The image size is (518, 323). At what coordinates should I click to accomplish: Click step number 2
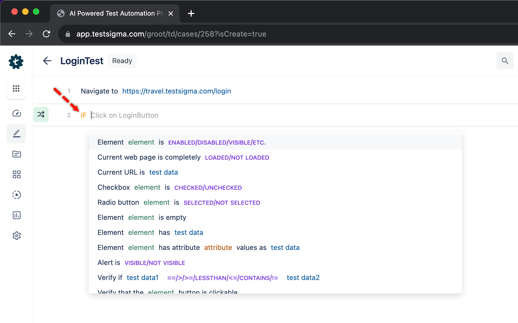(69, 115)
